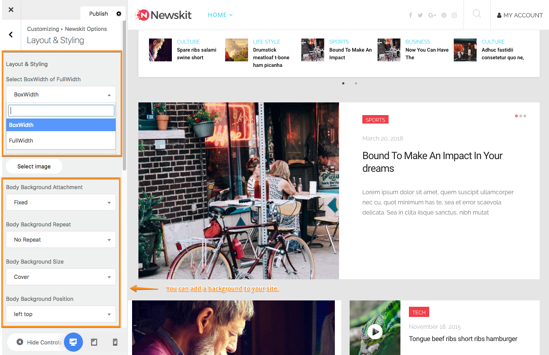
Task: Click the Drumstick meatloaf article thumbnail
Action: coord(237,50)
